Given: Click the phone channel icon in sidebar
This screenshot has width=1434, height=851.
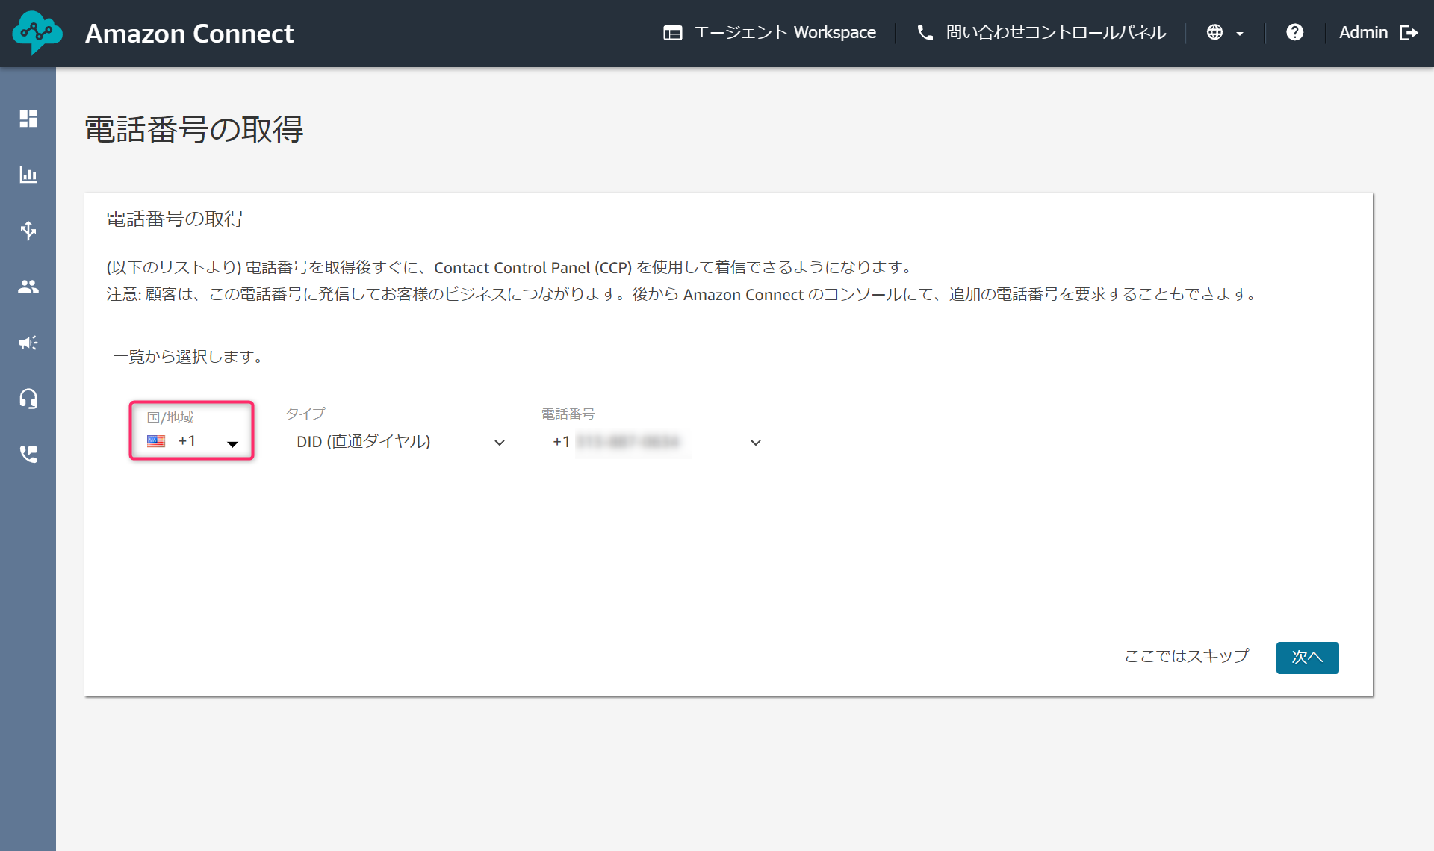Looking at the screenshot, I should click(28, 455).
